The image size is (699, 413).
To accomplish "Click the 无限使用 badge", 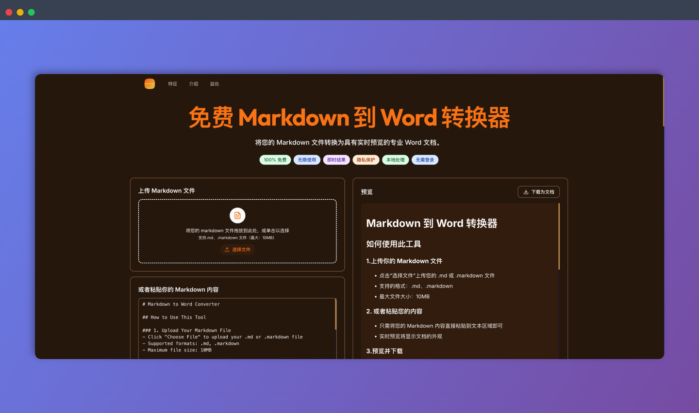I will click(x=307, y=159).
